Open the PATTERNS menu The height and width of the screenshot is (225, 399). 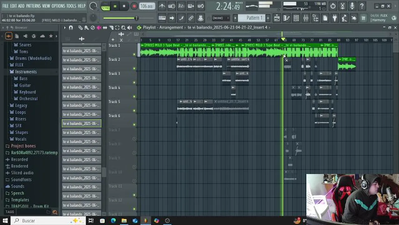pos(33,6)
